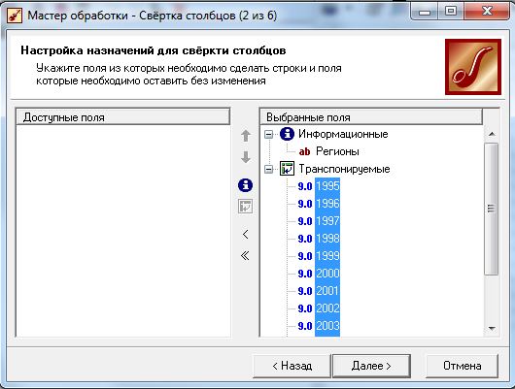The height and width of the screenshot is (389, 515).
Task: Click the Доступные поля column header
Action: pyautogui.click(x=122, y=117)
